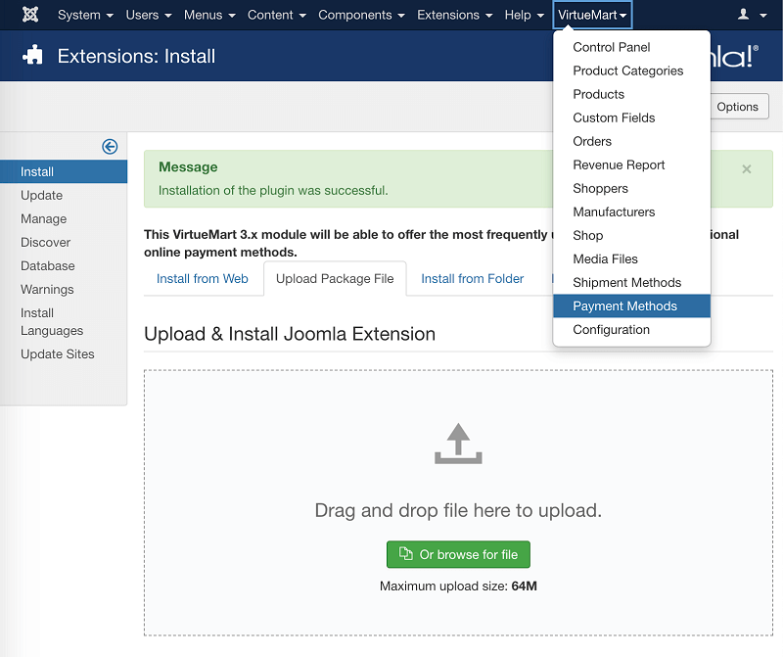Viewport: 783px width, 657px height.
Task: Collapse sidebar with the left arrow icon
Action: pyautogui.click(x=110, y=146)
